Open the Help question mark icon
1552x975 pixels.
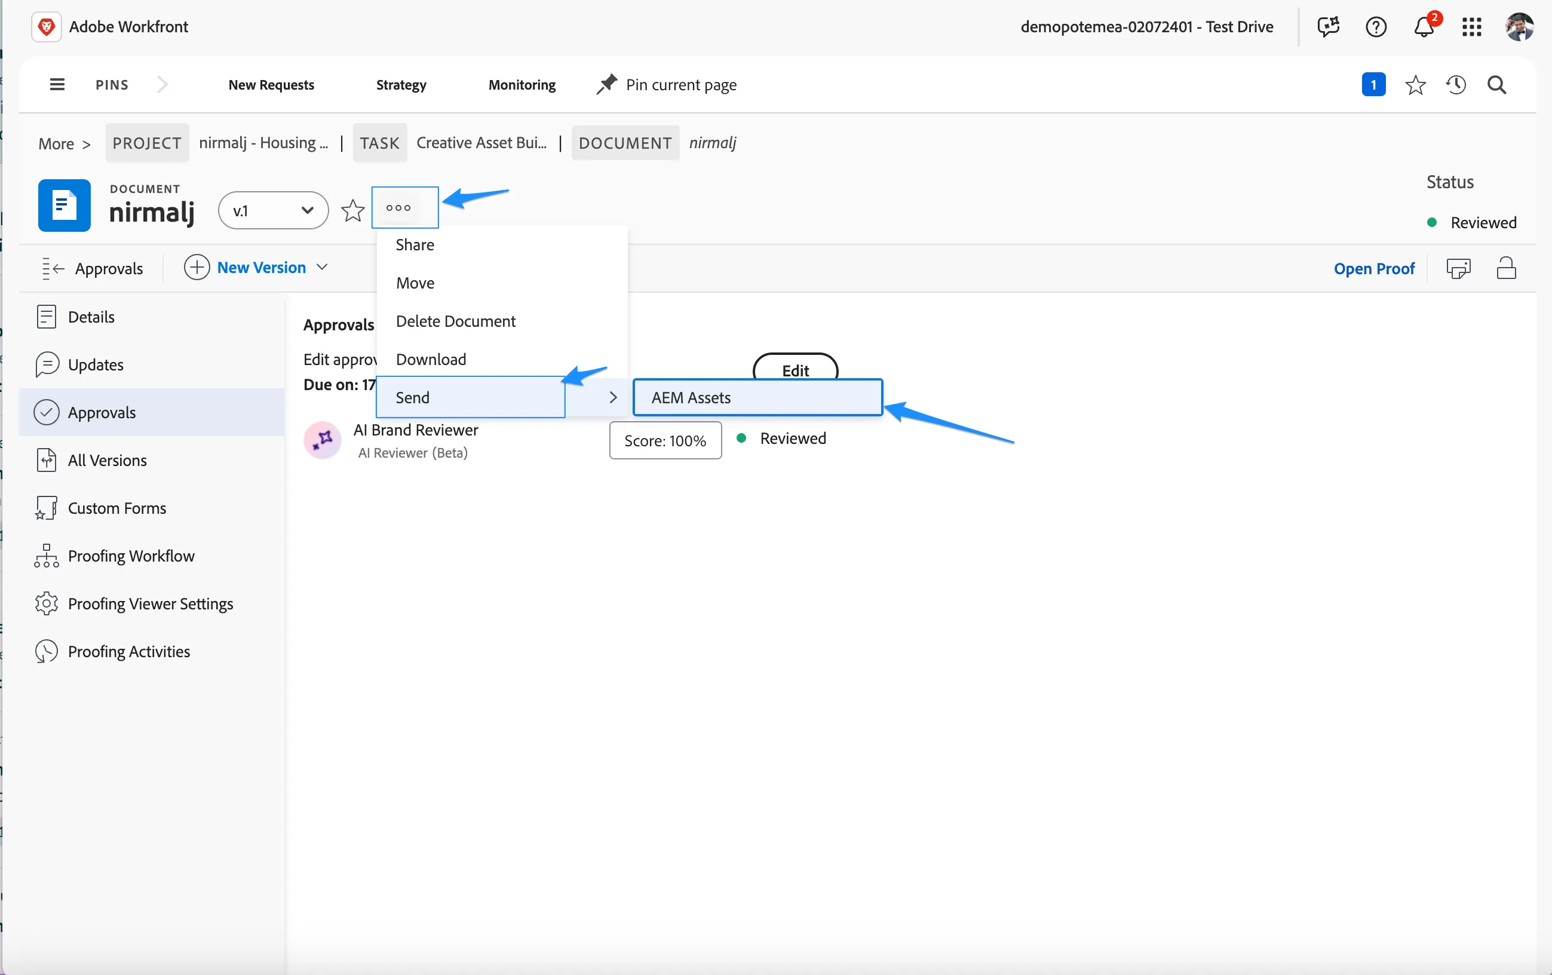(1376, 26)
